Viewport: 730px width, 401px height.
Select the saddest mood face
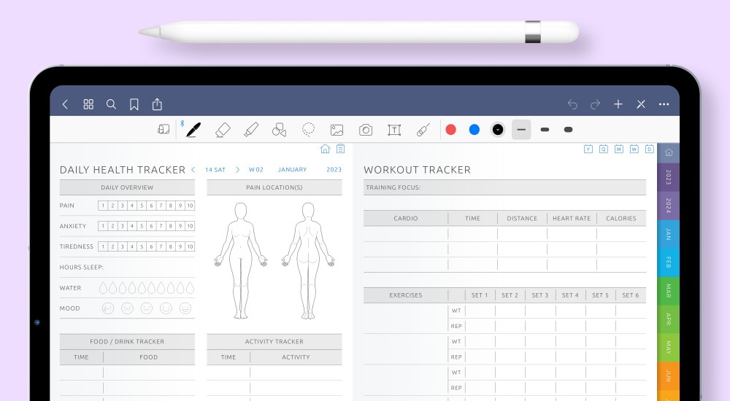tap(108, 308)
